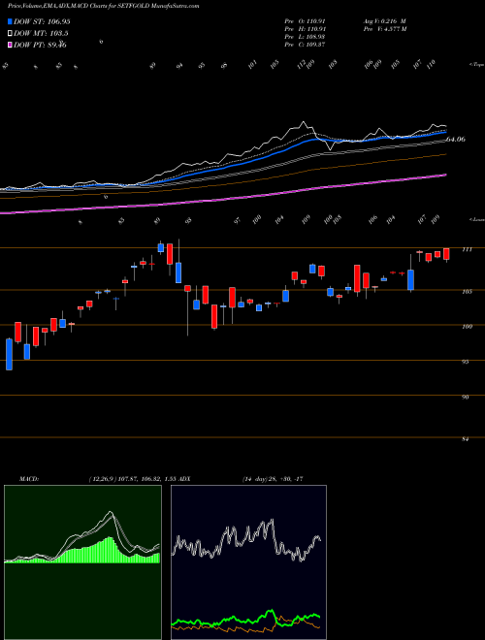Click the last red candlestick near 111
The width and height of the screenshot is (485, 640).
tap(446, 254)
